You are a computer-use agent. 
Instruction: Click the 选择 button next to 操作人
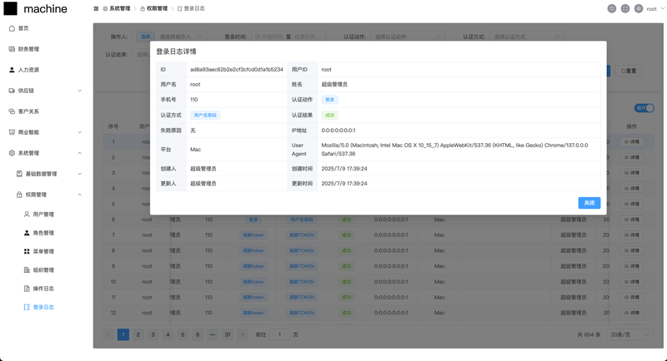pos(145,37)
